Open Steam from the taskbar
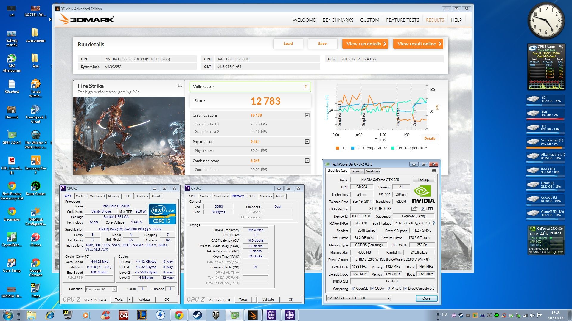 click(x=197, y=315)
